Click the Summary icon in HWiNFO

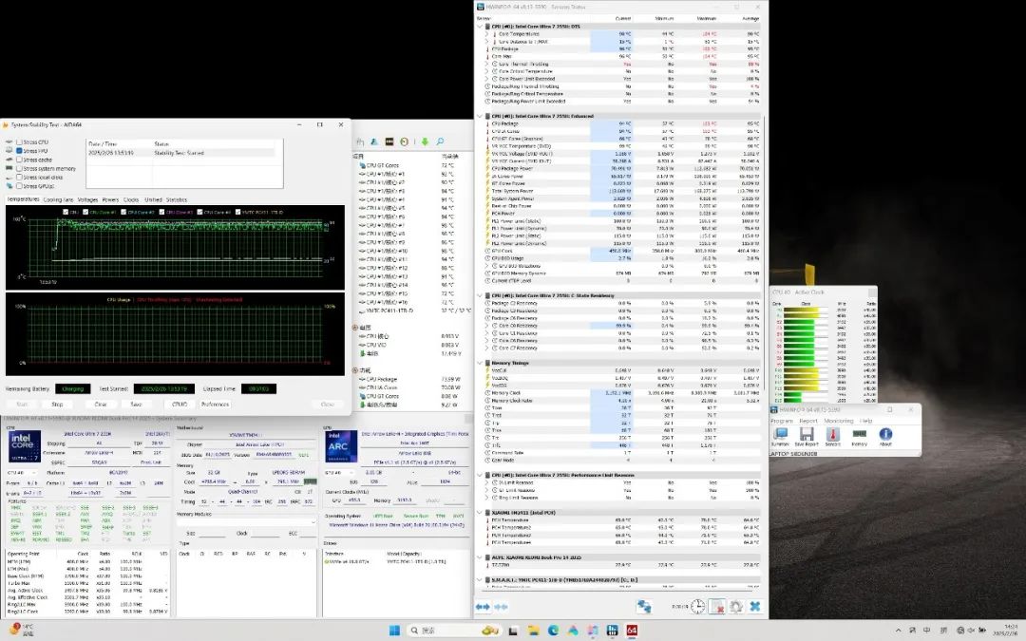pos(780,436)
